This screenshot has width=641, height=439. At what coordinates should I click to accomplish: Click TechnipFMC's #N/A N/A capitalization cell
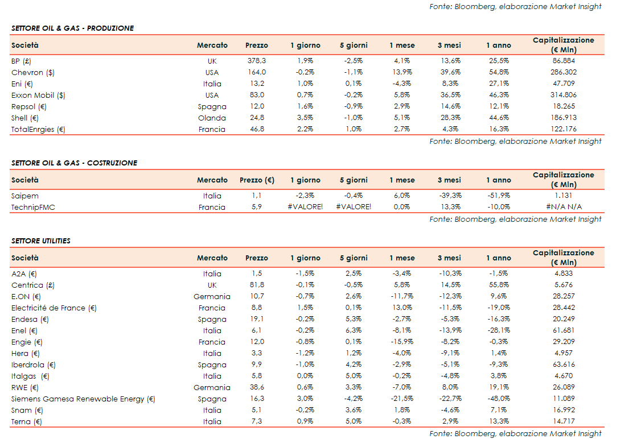pyautogui.click(x=563, y=207)
